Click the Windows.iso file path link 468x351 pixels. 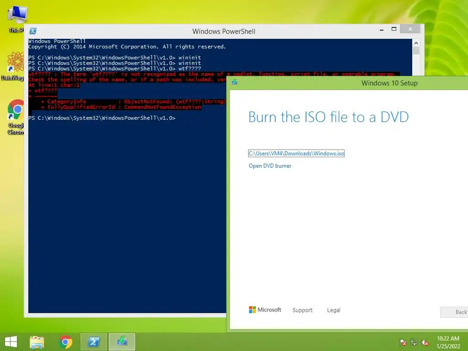(296, 154)
